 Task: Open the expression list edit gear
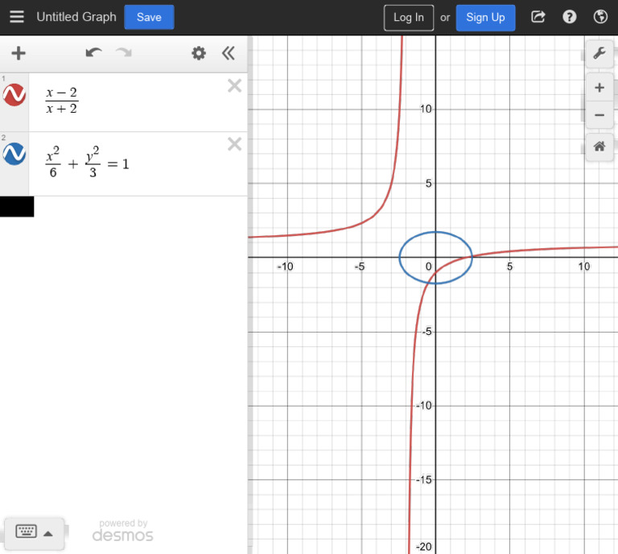(x=199, y=54)
